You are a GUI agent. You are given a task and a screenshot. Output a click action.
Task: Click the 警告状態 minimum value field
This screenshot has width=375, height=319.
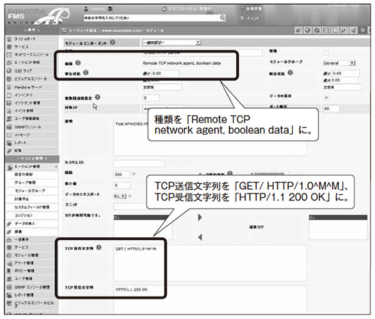pyautogui.click(x=164, y=74)
